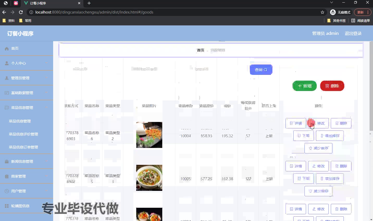Viewport: 373px width, 221px height.
Task: Click the browser back arrow
Action: click(x=4, y=12)
